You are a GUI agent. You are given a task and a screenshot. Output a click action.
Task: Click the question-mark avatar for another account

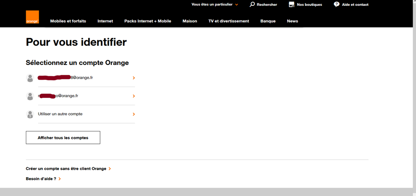tap(30, 114)
